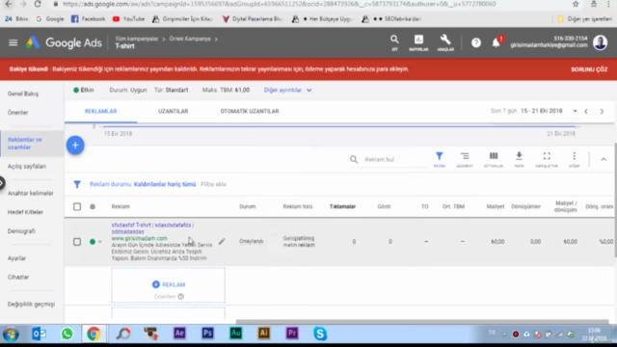Open the YouTube bookmark
Screen dimensions: 617x347
(128, 19)
